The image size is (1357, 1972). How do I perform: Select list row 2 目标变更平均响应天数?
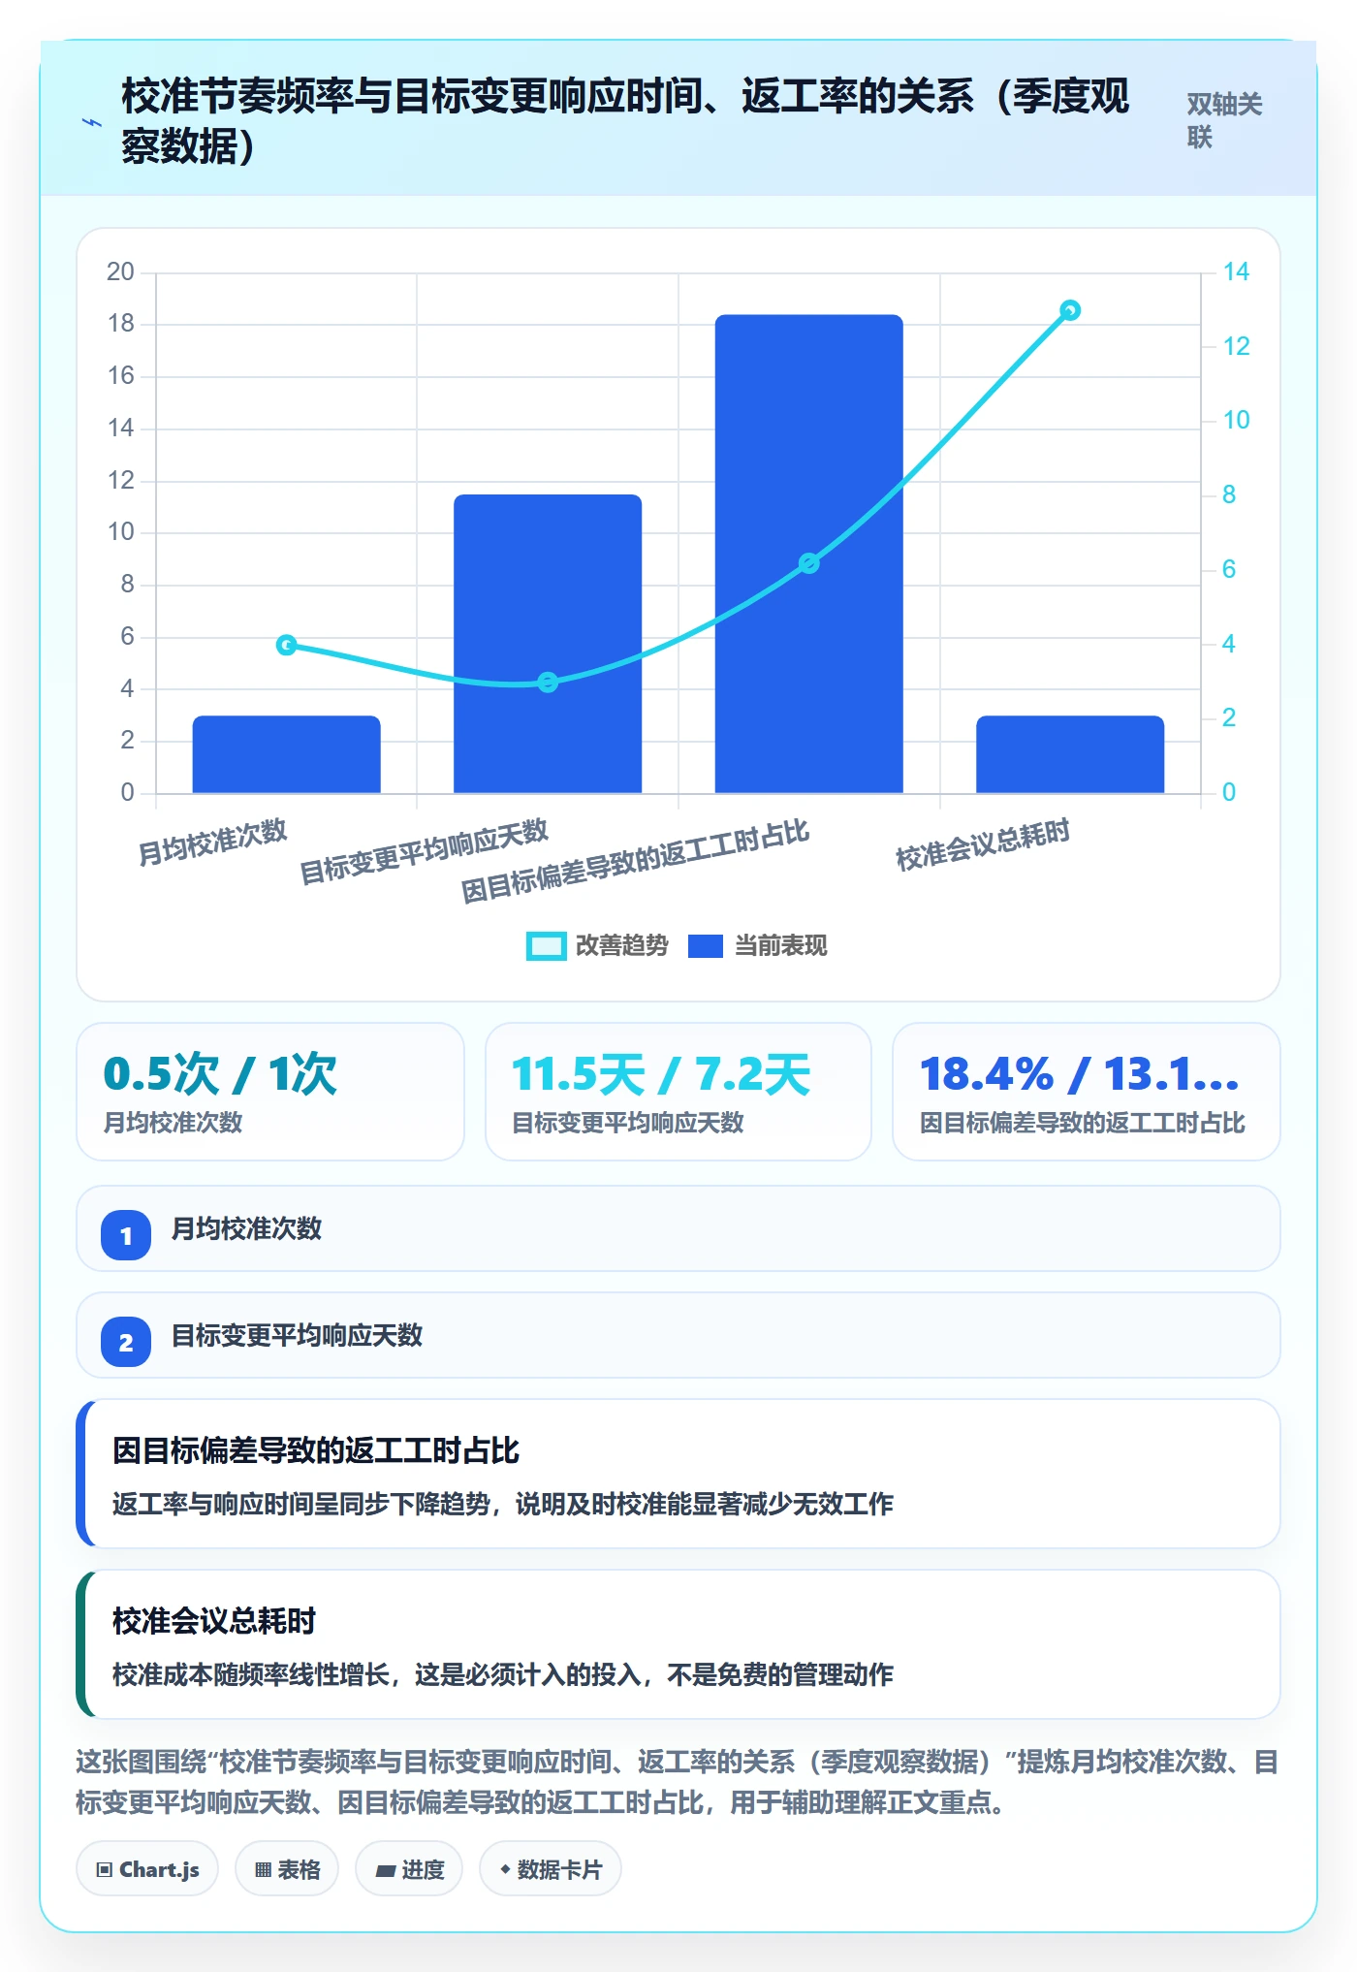(x=678, y=1335)
